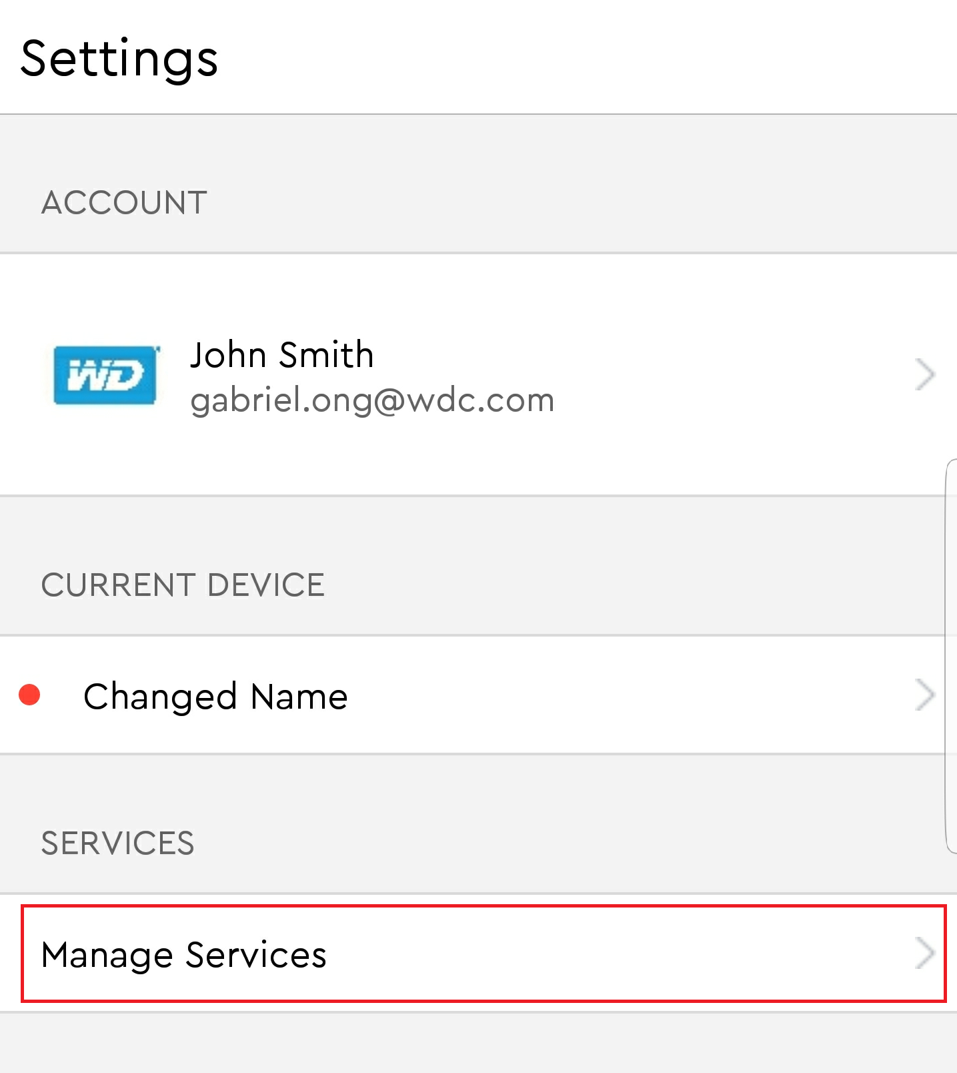
Task: Click the vertical scrollbar on the right edge
Action: coord(951,656)
